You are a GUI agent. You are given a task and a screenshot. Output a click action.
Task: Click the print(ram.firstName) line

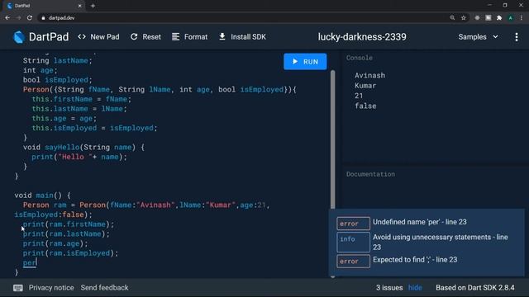coord(69,224)
